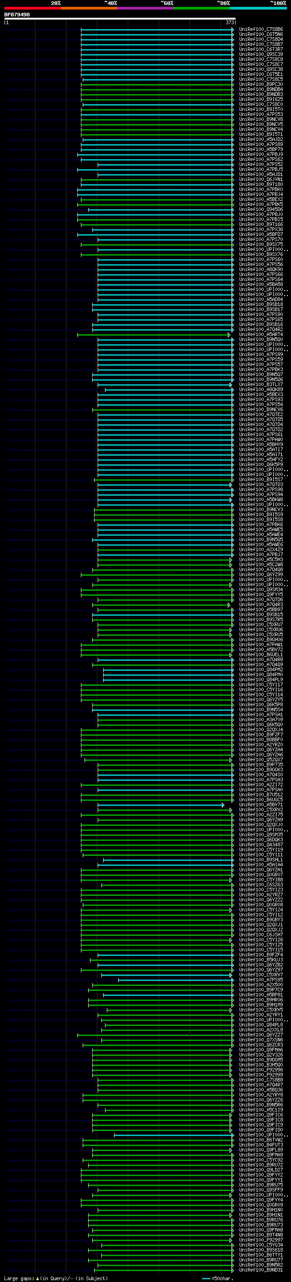Click the cyan ~100% identity legend segment
The width and height of the screenshot is (291, 1282).
258,8
